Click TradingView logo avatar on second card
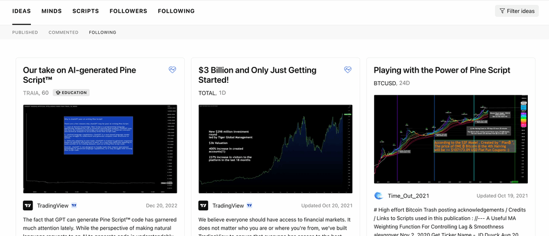 [203, 206]
